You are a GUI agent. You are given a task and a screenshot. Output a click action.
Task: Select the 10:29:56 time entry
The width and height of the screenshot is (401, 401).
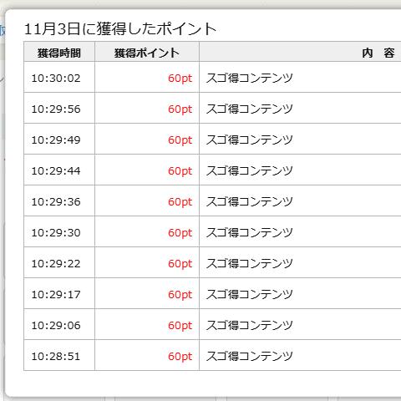click(x=56, y=109)
